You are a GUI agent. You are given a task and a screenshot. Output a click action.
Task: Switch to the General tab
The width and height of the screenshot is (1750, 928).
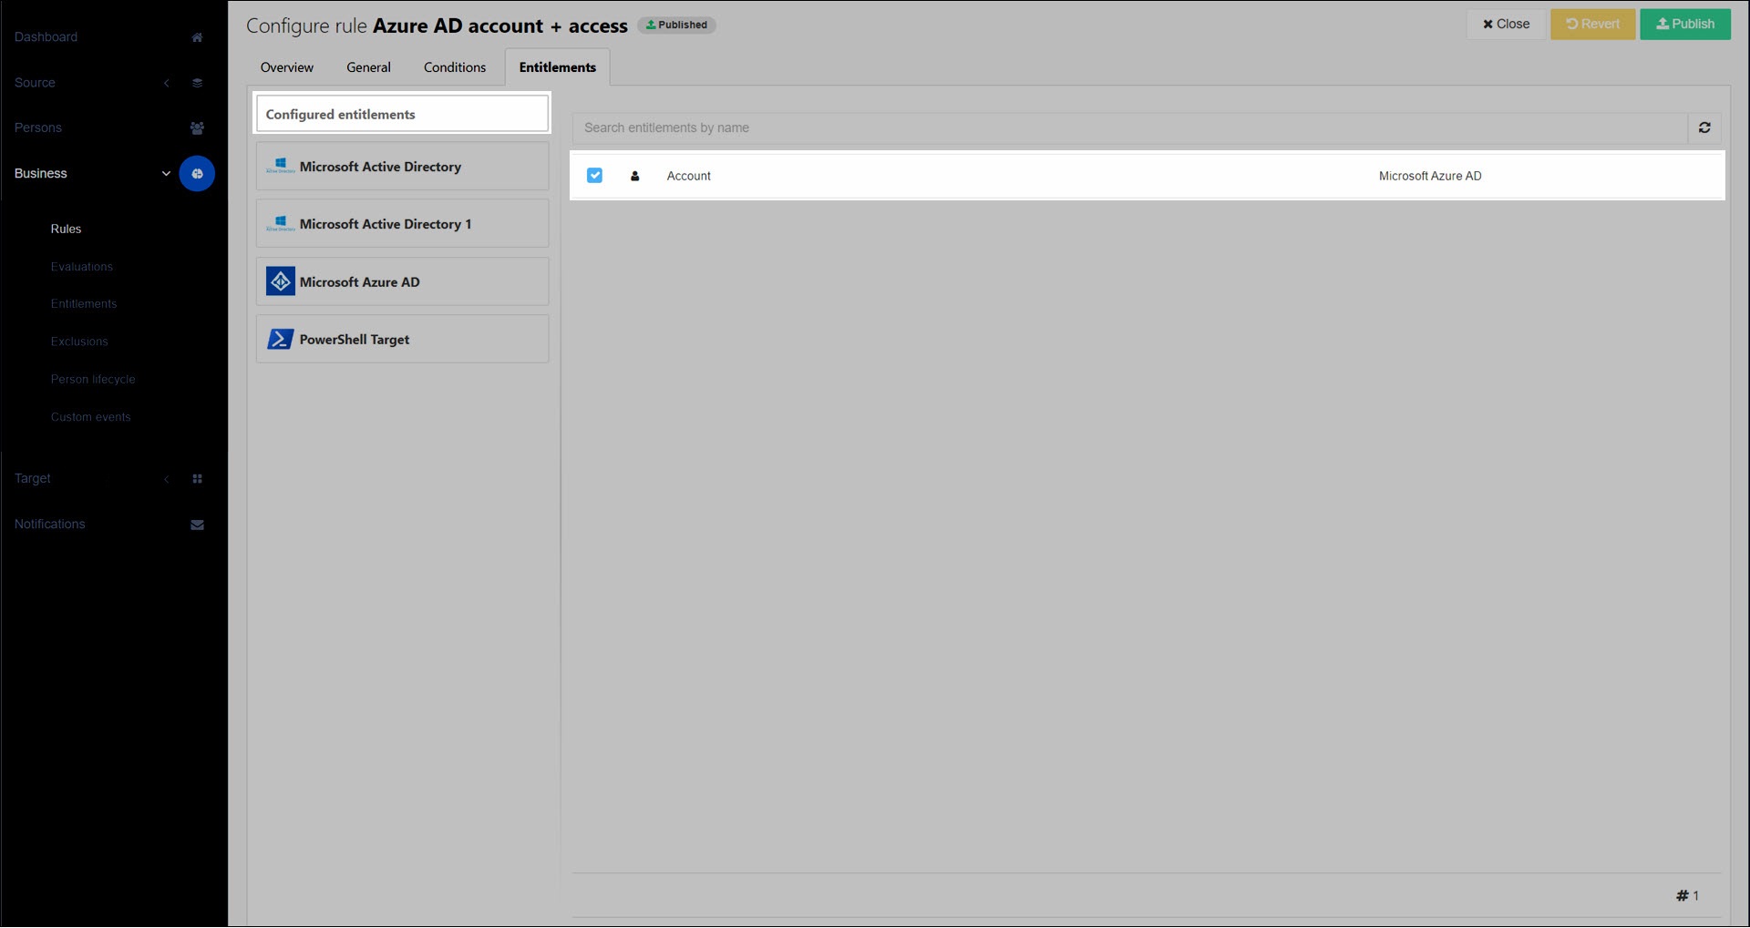point(368,67)
